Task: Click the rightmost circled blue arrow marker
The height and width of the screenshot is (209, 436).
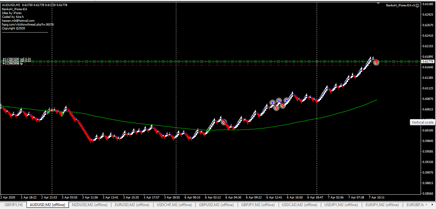Action: pos(286,101)
